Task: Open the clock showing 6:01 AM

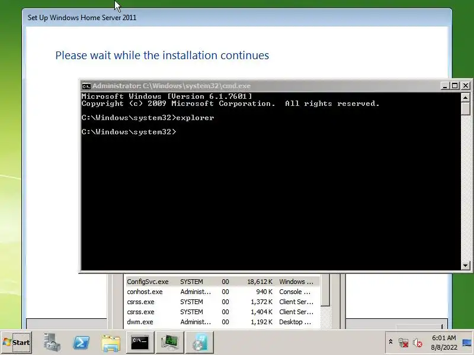Action: click(444, 338)
